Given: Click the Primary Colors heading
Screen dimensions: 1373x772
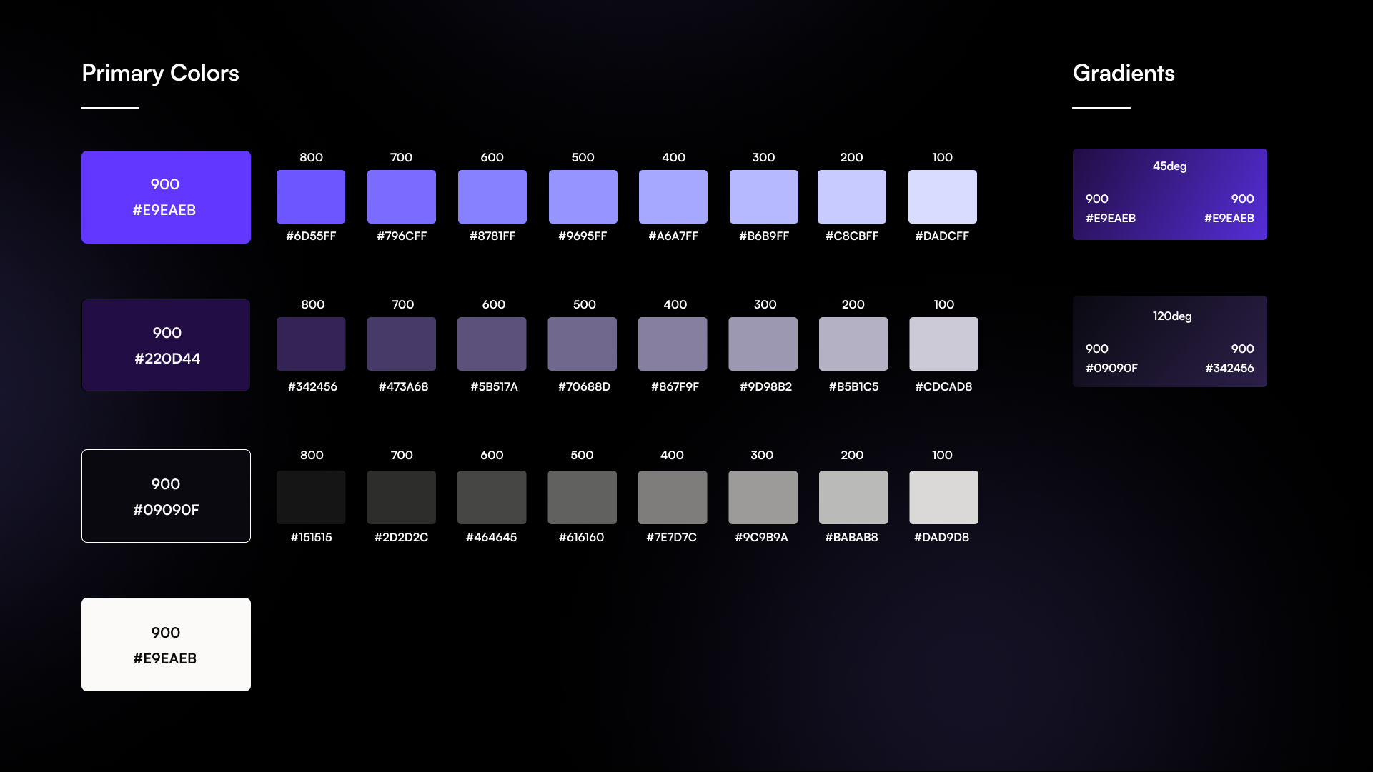Looking at the screenshot, I should tap(160, 73).
